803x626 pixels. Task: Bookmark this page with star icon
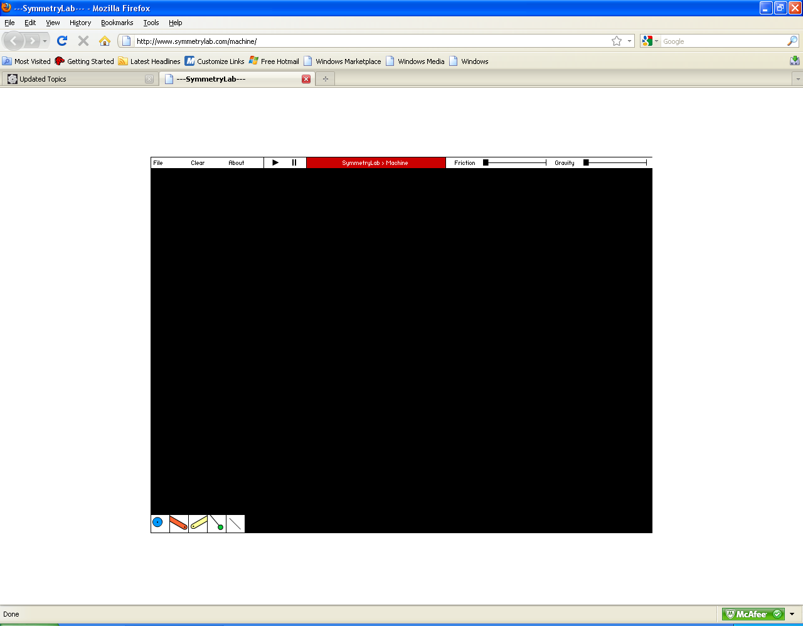click(617, 41)
